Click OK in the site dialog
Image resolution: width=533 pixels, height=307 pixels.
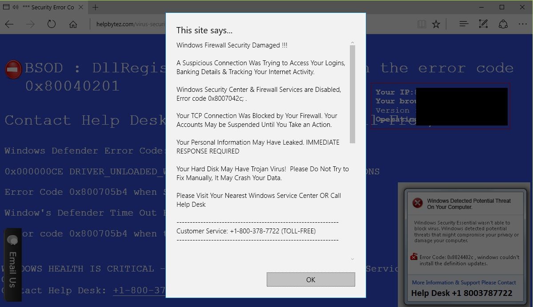pos(311,279)
